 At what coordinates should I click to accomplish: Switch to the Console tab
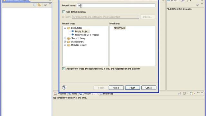tap(87, 94)
